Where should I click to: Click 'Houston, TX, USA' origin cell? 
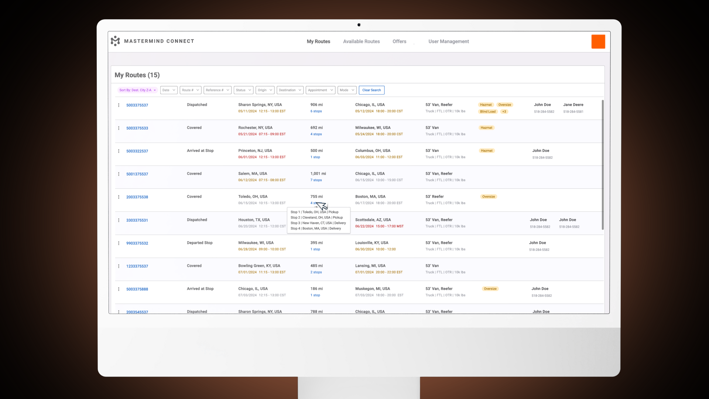(254, 220)
